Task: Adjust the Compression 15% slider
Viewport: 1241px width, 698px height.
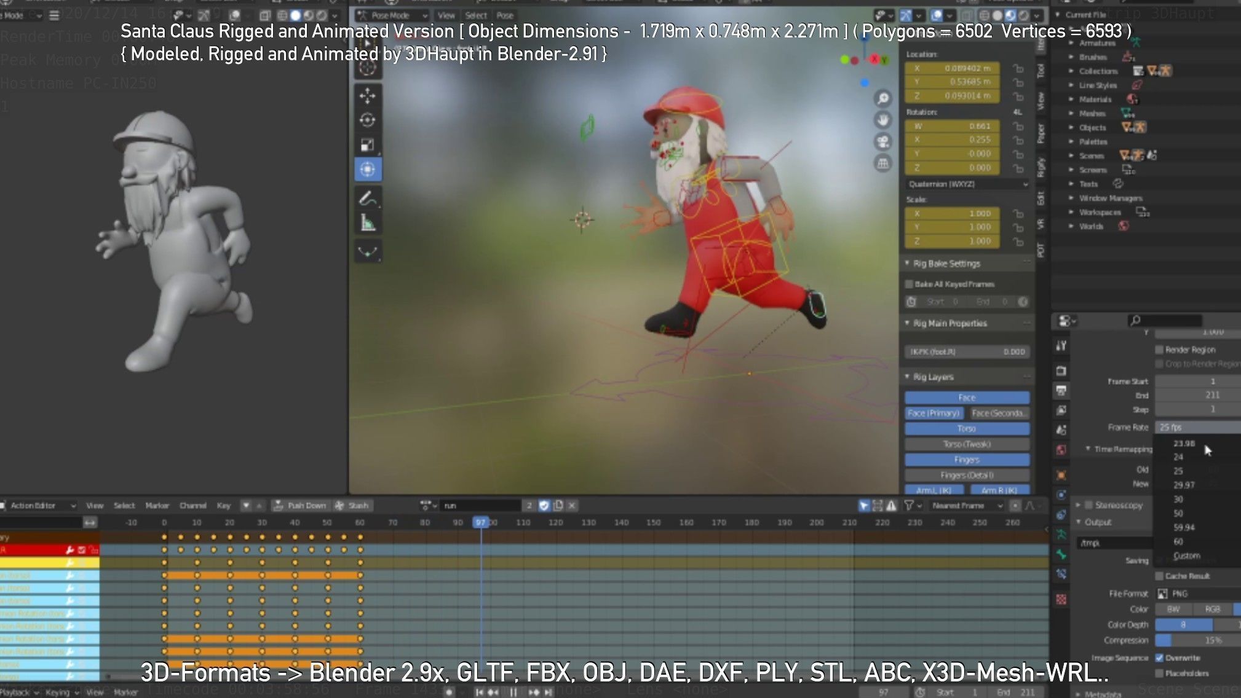Action: [1197, 640]
